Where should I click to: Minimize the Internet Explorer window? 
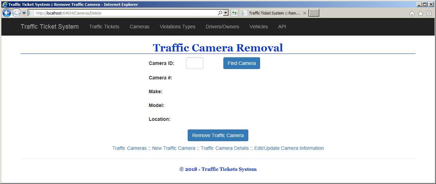(419, 4)
